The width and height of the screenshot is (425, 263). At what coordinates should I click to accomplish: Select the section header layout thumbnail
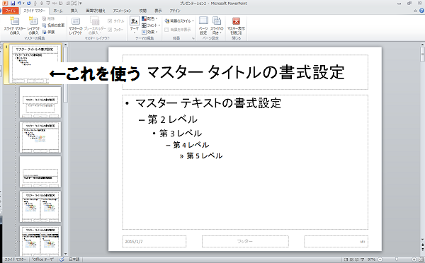tap(40, 172)
